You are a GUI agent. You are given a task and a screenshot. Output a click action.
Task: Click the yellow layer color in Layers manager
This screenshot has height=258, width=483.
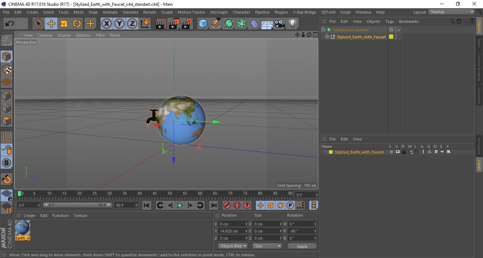(x=331, y=152)
